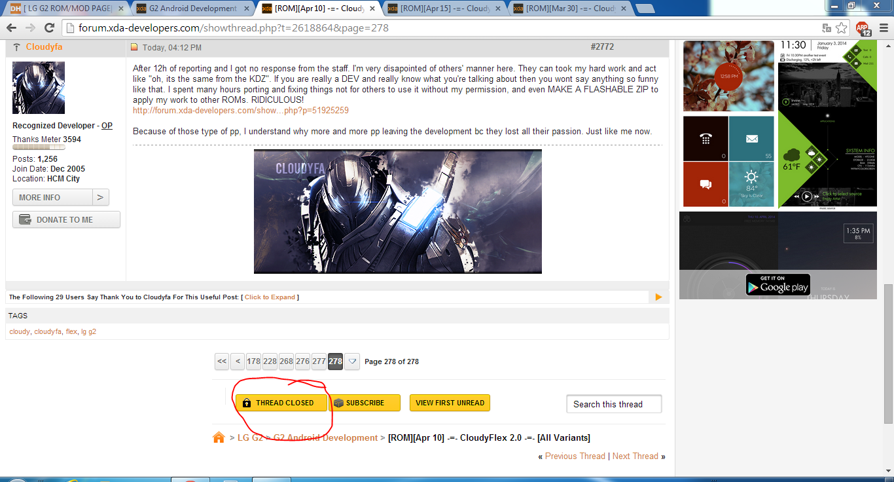Bookmark this page with the star

[x=843, y=28]
